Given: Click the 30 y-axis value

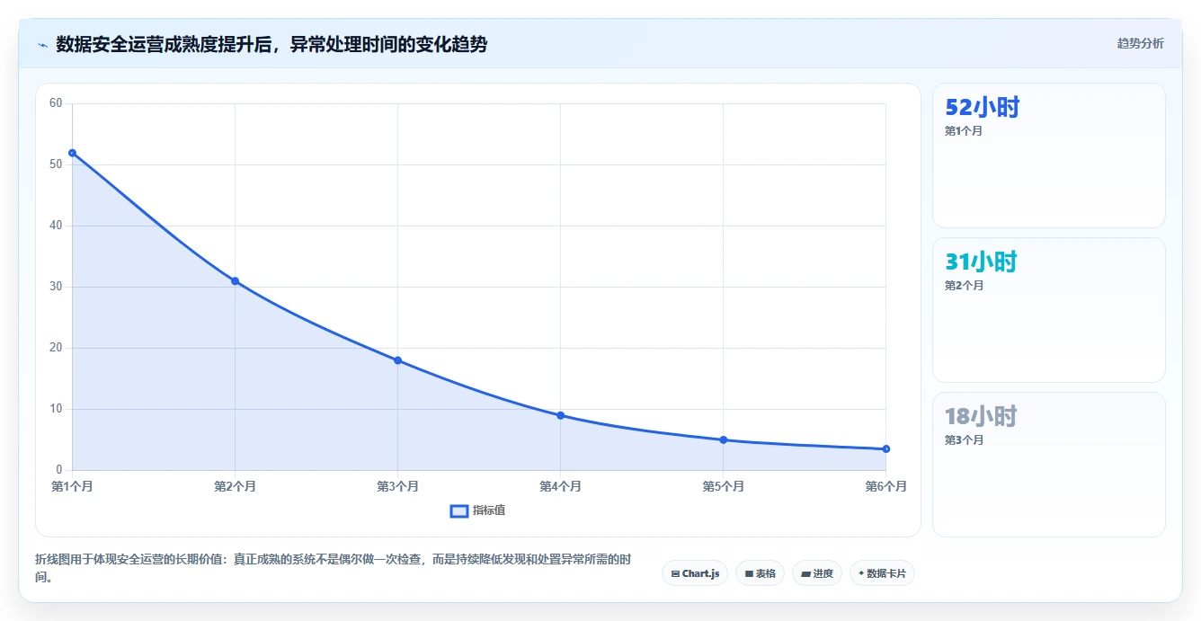Looking at the screenshot, I should [x=56, y=287].
